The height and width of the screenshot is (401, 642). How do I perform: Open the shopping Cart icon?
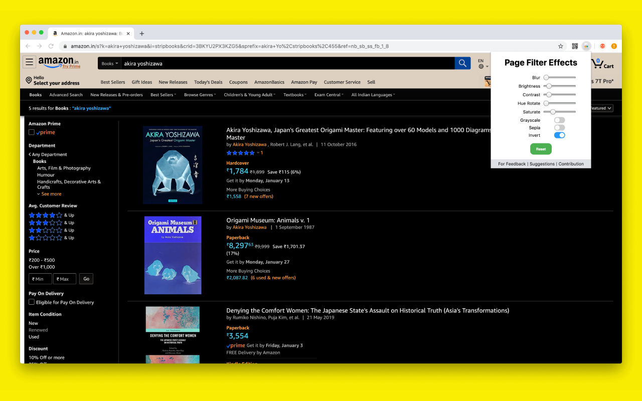(602, 64)
